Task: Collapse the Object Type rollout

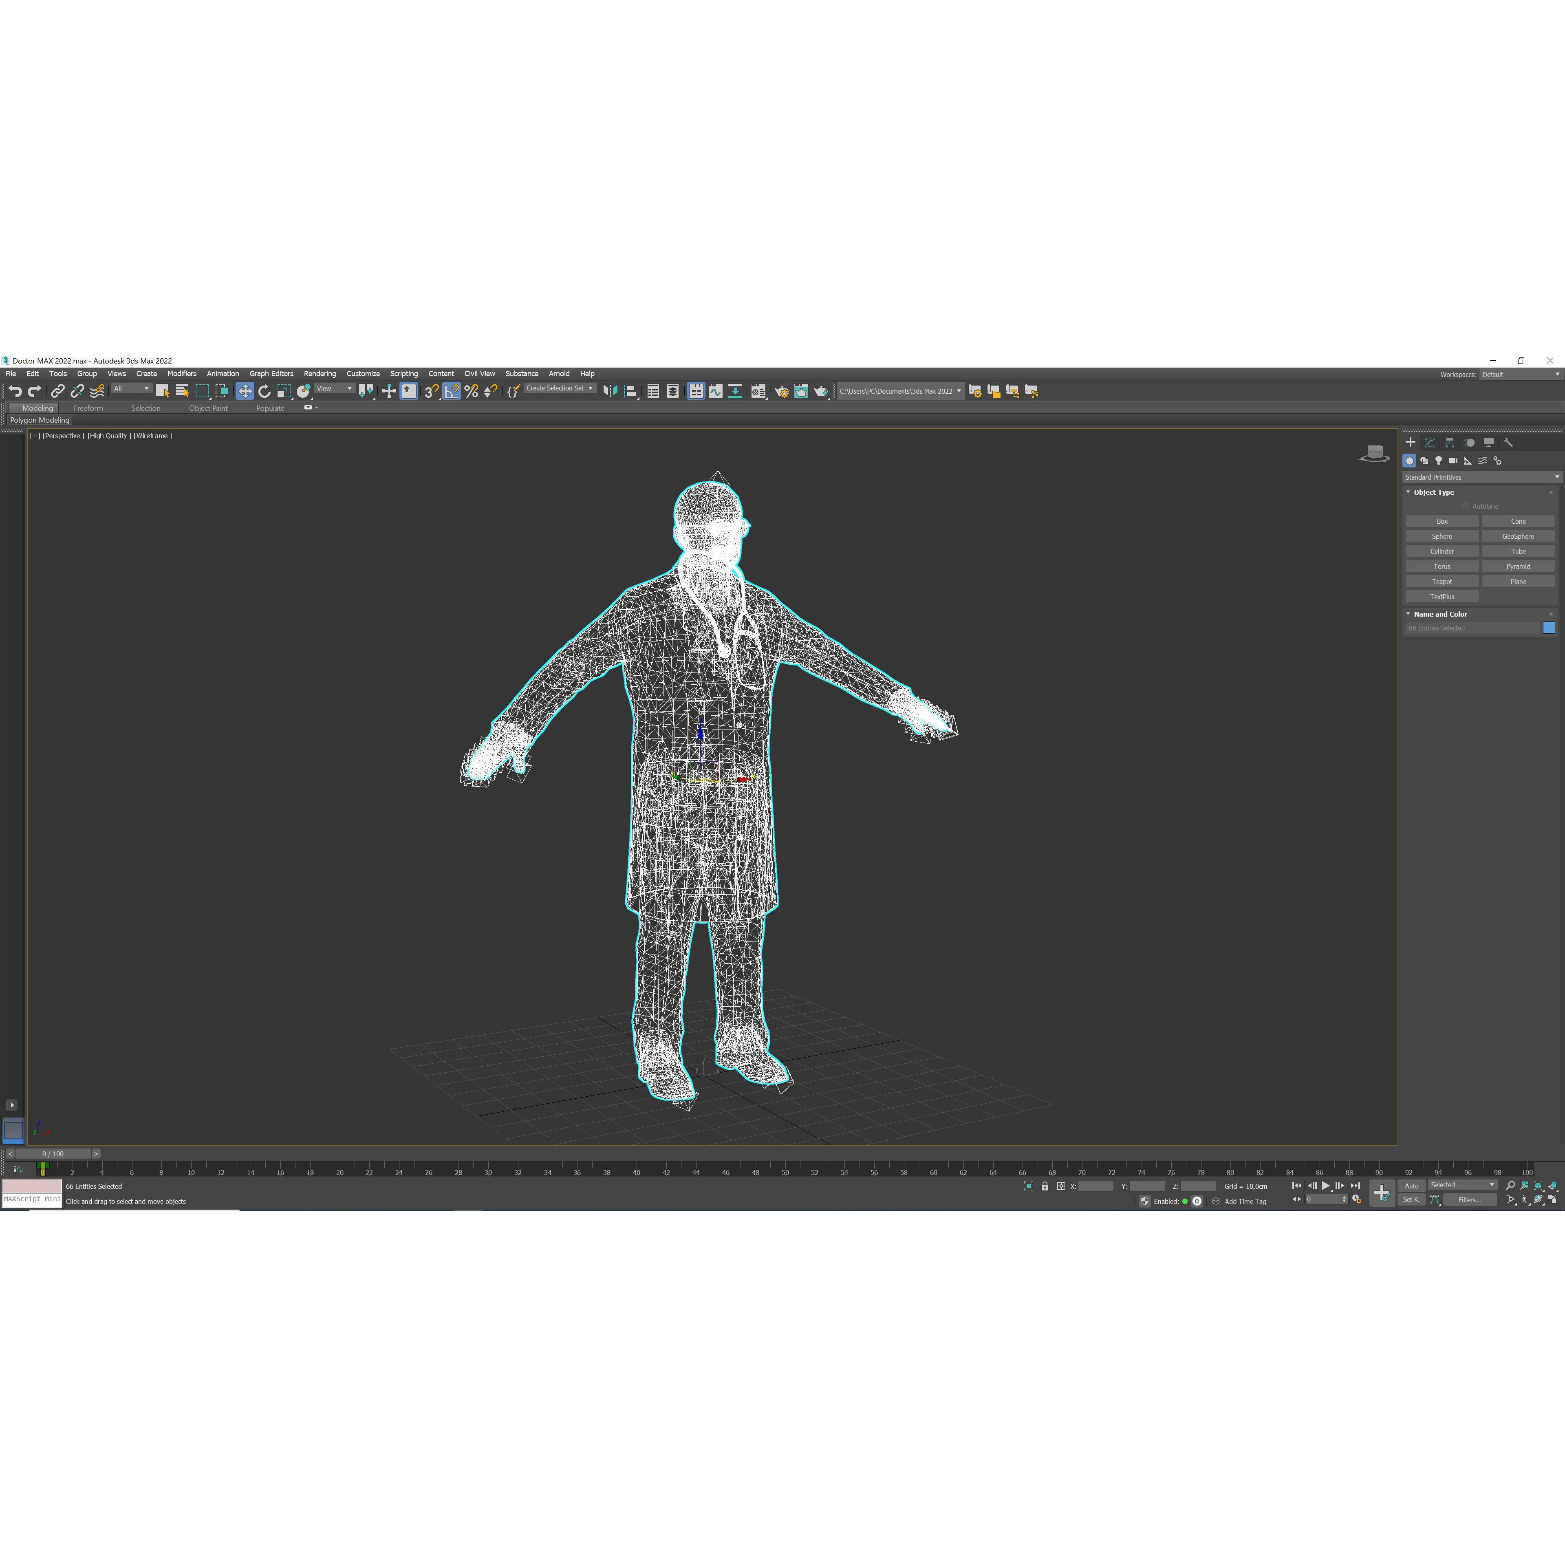Action: (x=1408, y=492)
